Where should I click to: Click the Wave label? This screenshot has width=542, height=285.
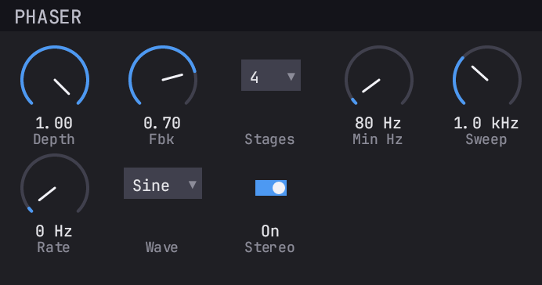[x=162, y=247]
